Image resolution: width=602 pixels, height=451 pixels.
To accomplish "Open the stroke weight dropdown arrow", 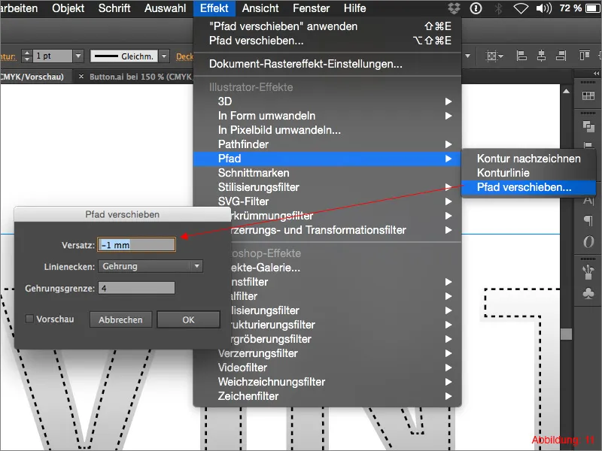I will point(78,56).
